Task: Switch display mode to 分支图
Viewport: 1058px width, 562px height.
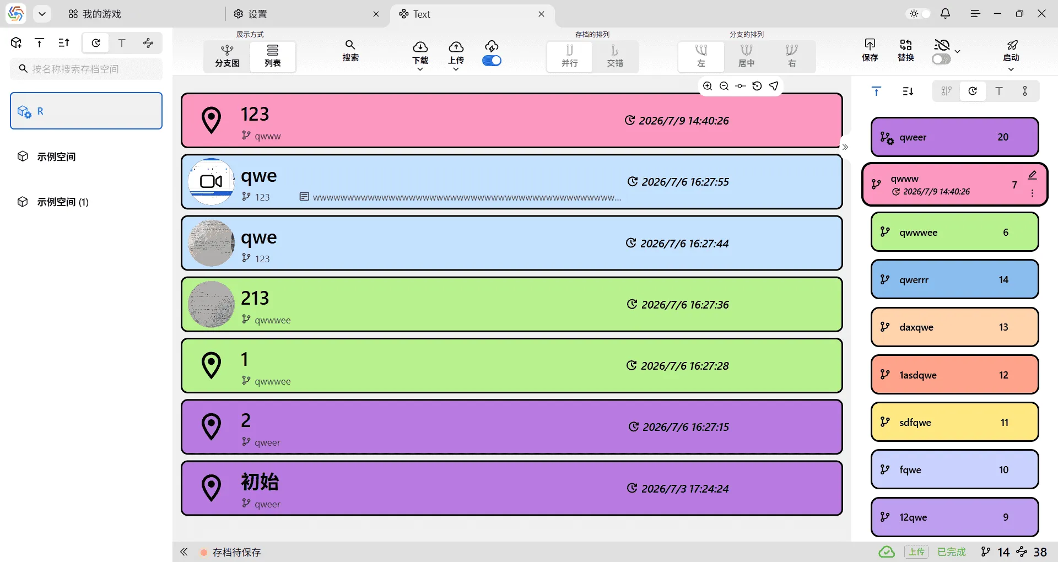Action: point(227,56)
